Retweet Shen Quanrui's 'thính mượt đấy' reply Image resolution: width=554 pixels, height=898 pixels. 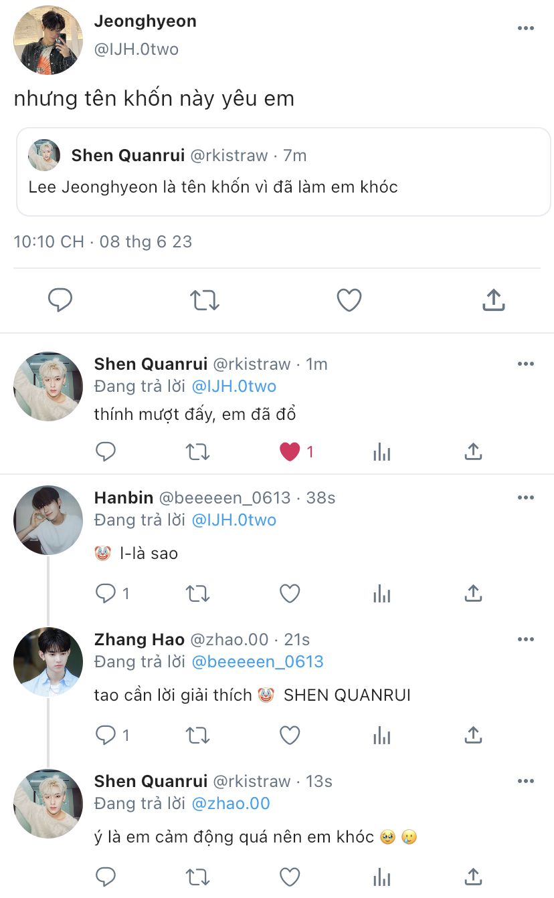(x=197, y=452)
